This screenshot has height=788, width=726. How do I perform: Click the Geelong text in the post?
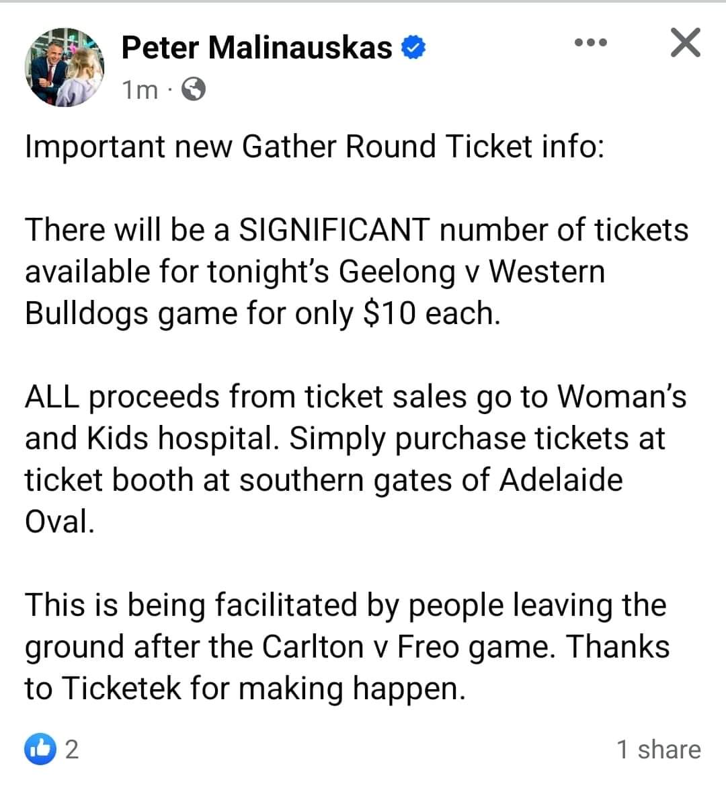397,272
